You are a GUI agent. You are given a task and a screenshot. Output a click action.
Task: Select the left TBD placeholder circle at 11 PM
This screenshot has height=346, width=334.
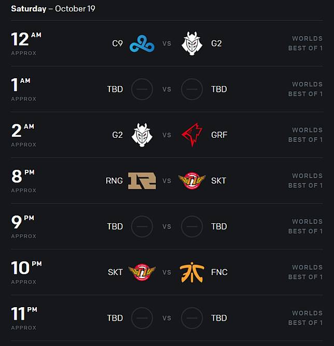pyautogui.click(x=142, y=318)
